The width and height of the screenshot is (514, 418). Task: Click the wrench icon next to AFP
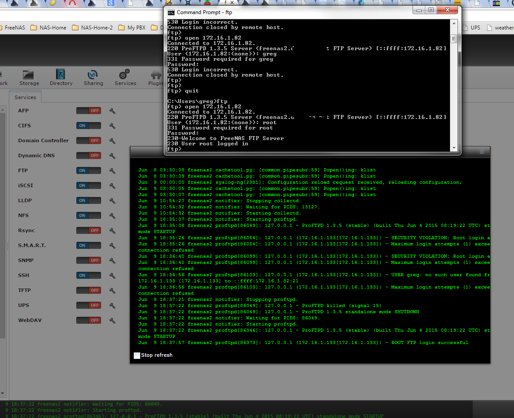[113, 111]
